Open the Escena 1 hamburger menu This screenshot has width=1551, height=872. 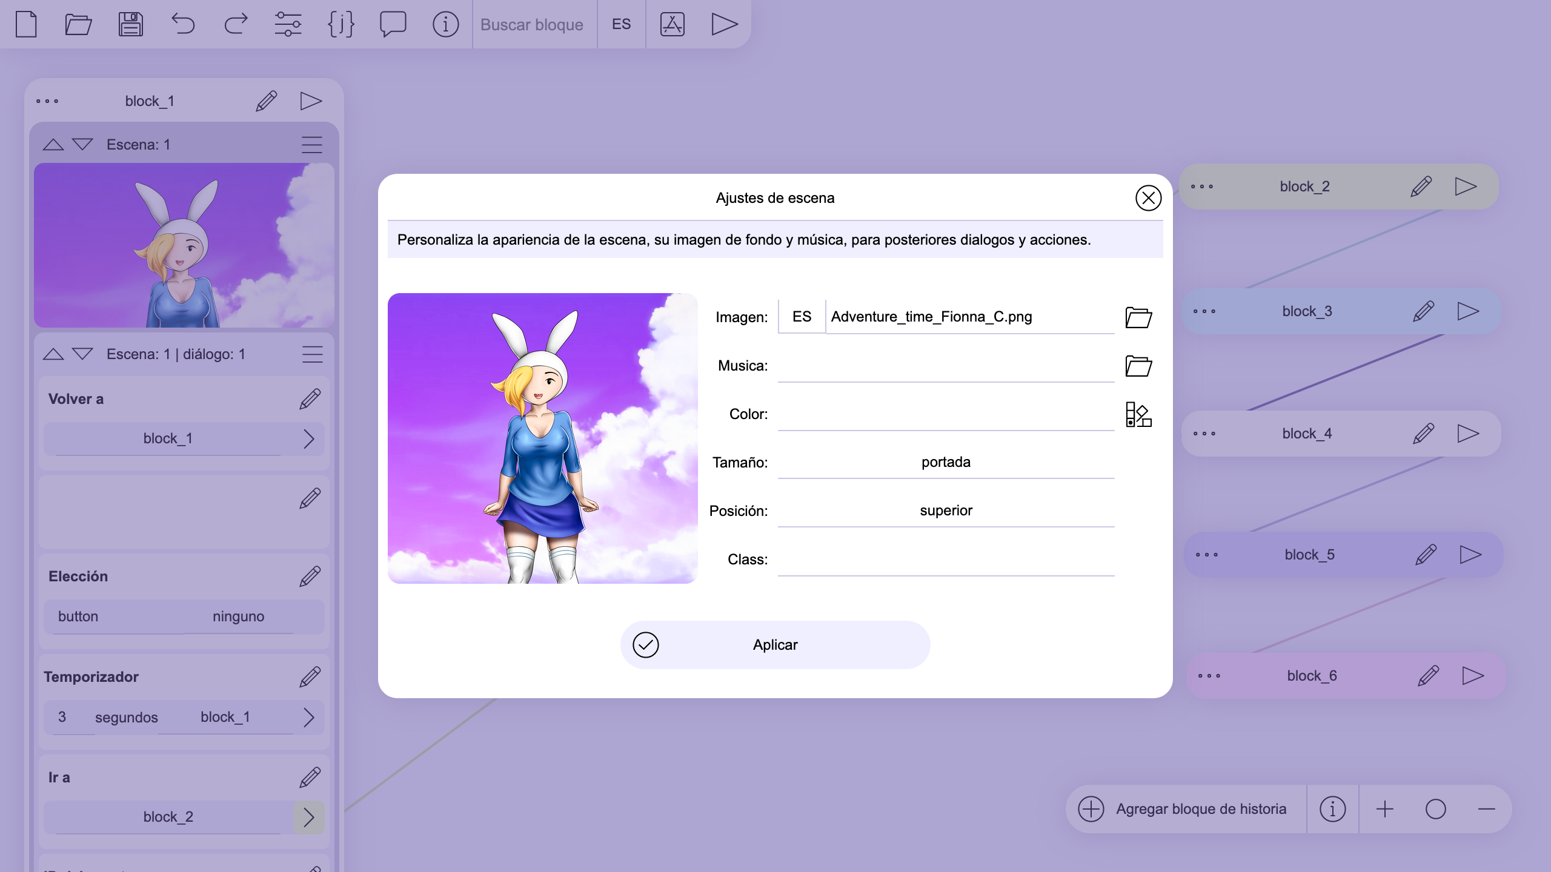point(312,145)
